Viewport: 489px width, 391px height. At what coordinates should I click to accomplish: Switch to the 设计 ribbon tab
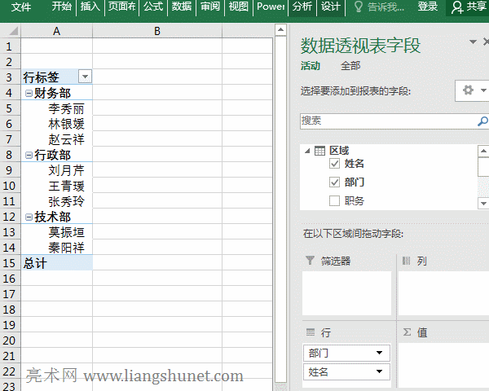331,7
